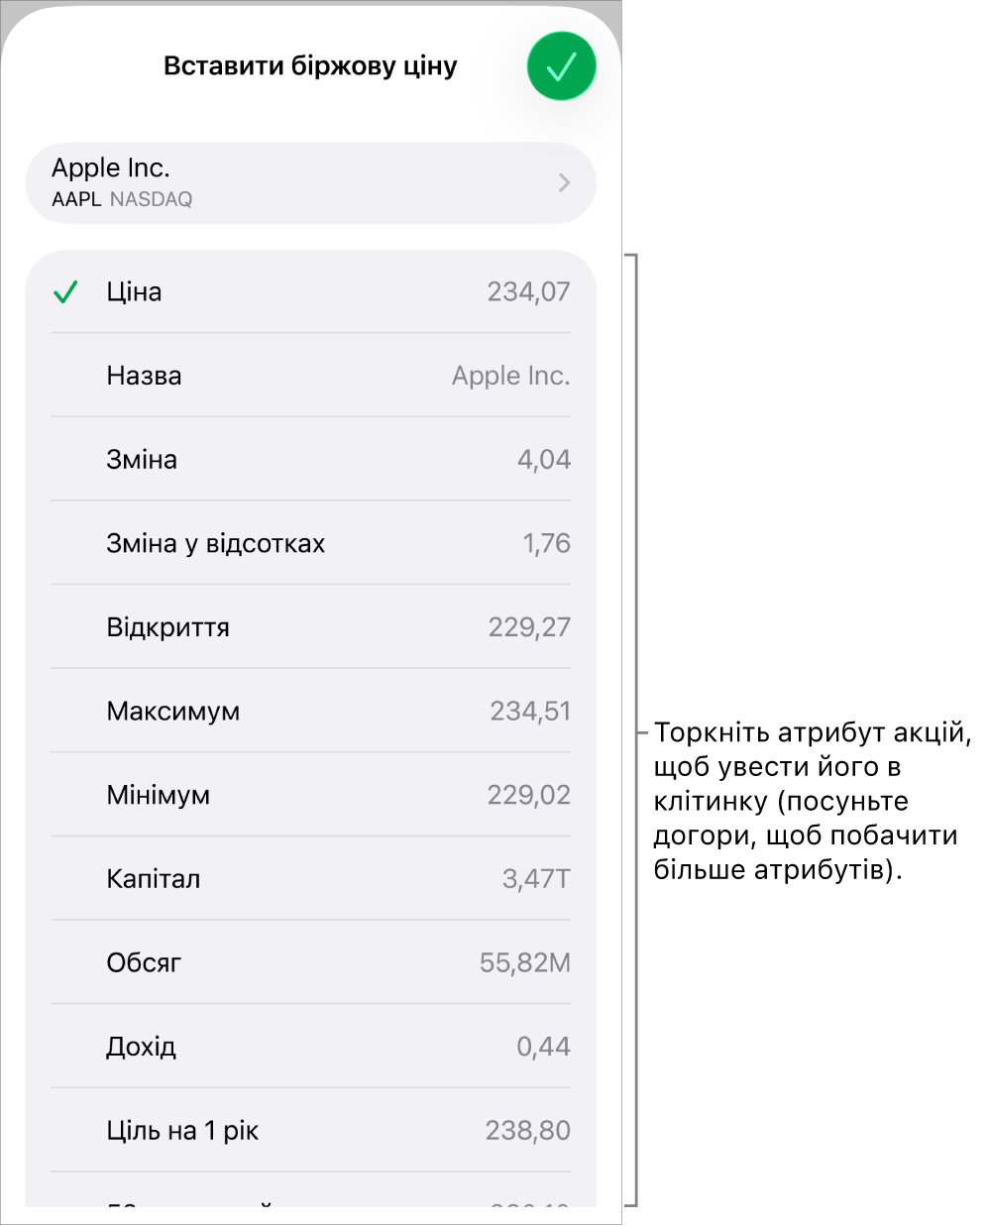
Task: Click the Вставити біржову ціну title
Action: point(310,66)
